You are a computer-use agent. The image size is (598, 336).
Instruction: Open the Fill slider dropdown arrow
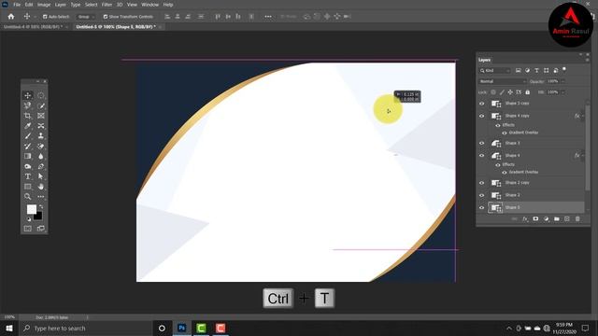pyautogui.click(x=562, y=92)
